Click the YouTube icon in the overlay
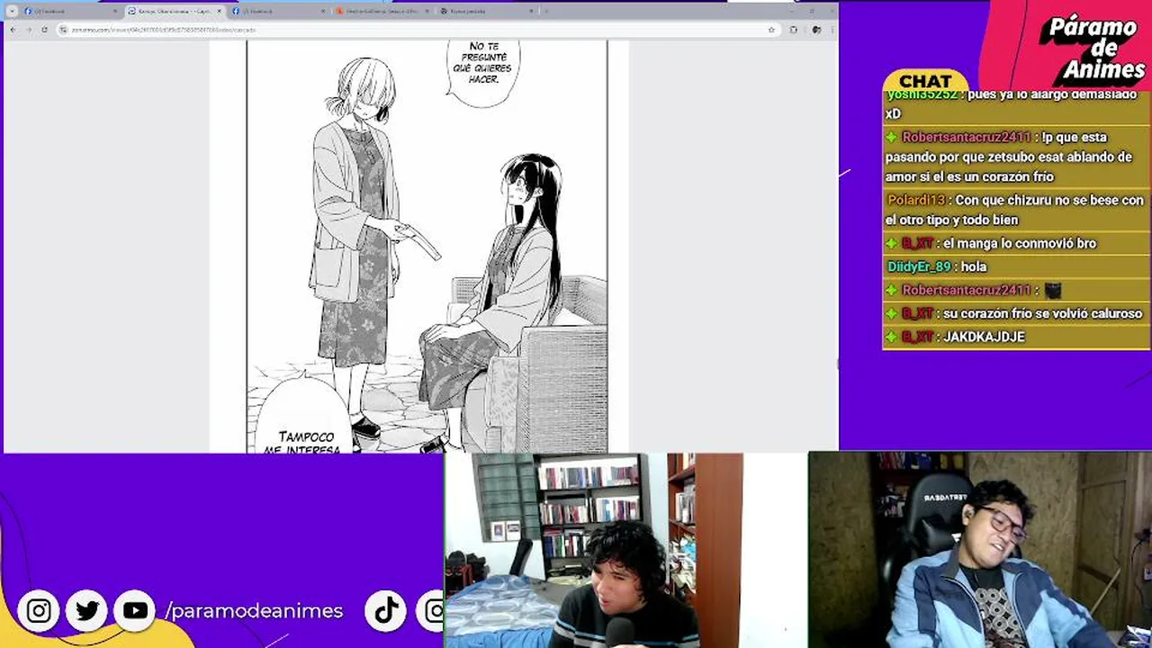This screenshot has height=648, width=1152. (135, 611)
